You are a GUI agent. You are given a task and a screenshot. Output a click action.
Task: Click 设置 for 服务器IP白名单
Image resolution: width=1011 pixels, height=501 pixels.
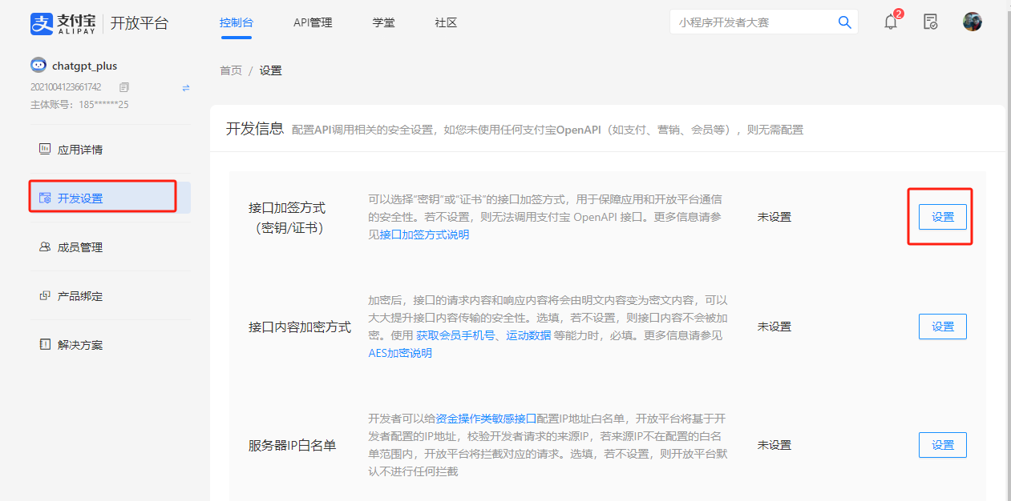pos(942,444)
